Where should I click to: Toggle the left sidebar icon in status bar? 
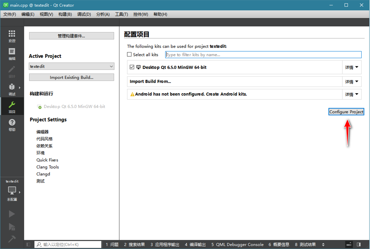[x=28, y=244]
